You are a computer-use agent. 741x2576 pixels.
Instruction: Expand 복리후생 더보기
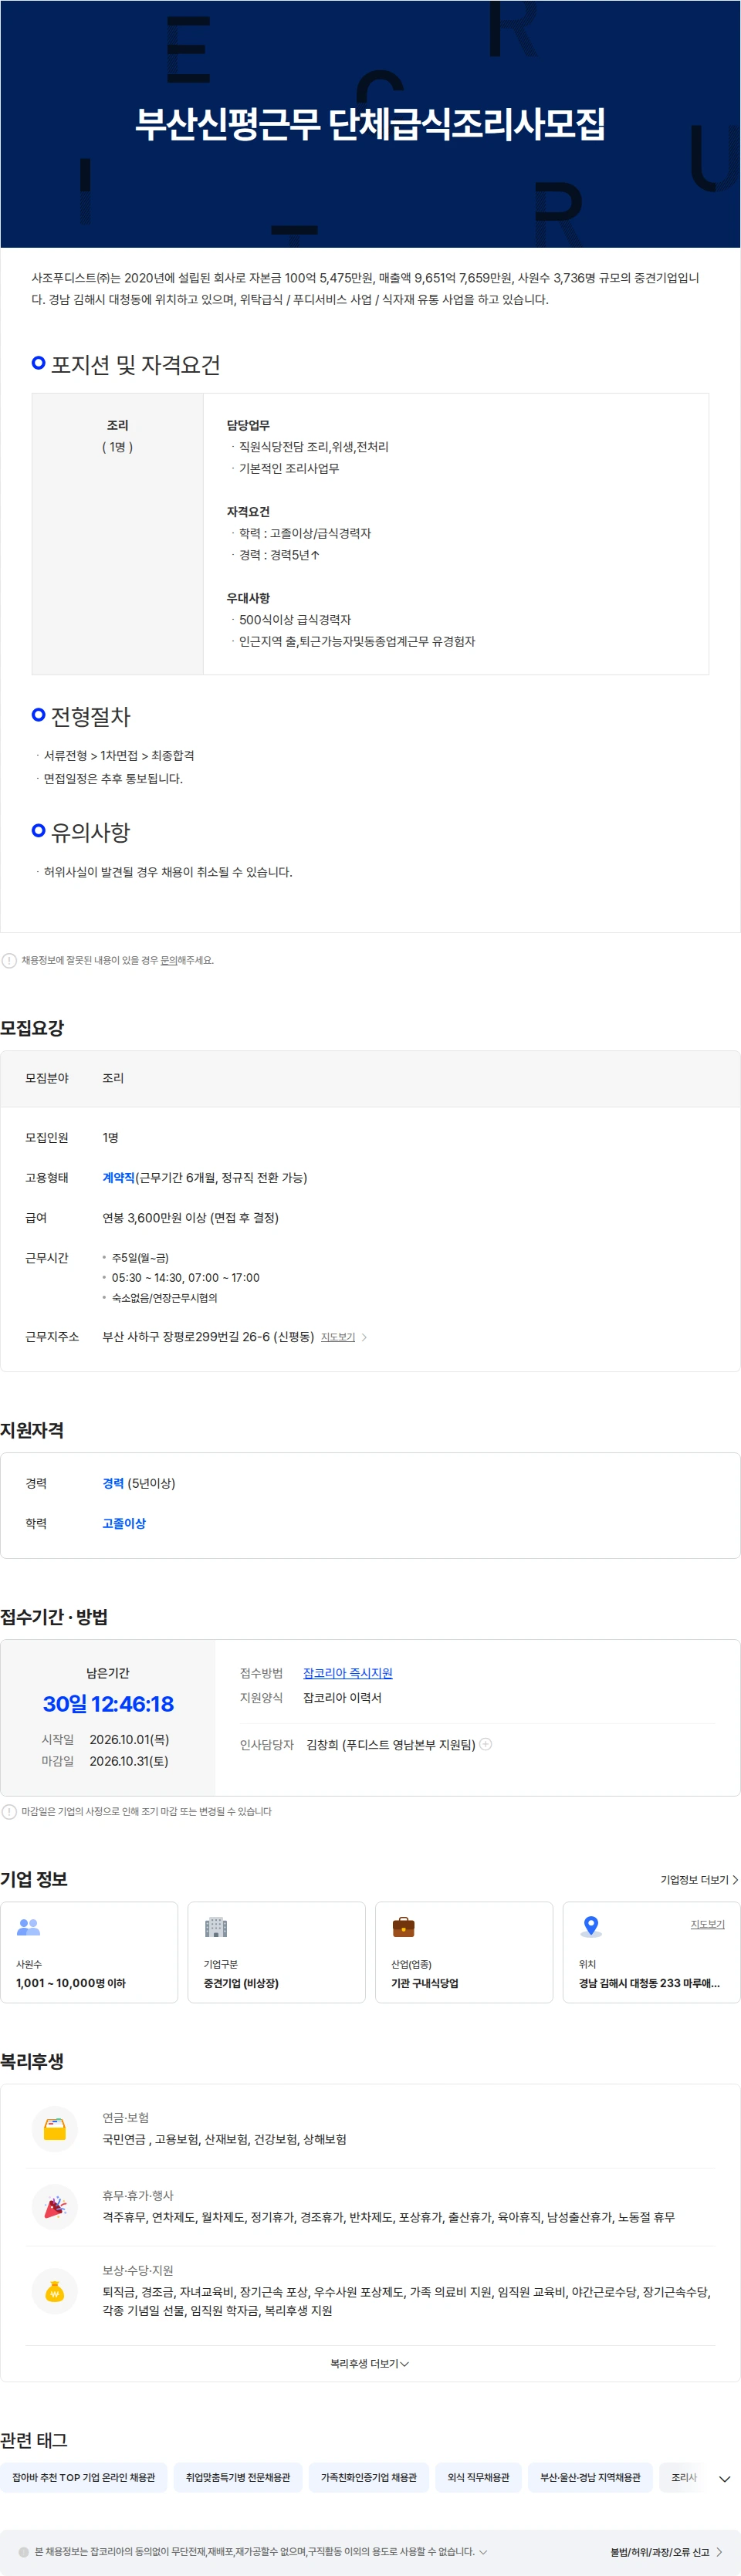pyautogui.click(x=370, y=2363)
